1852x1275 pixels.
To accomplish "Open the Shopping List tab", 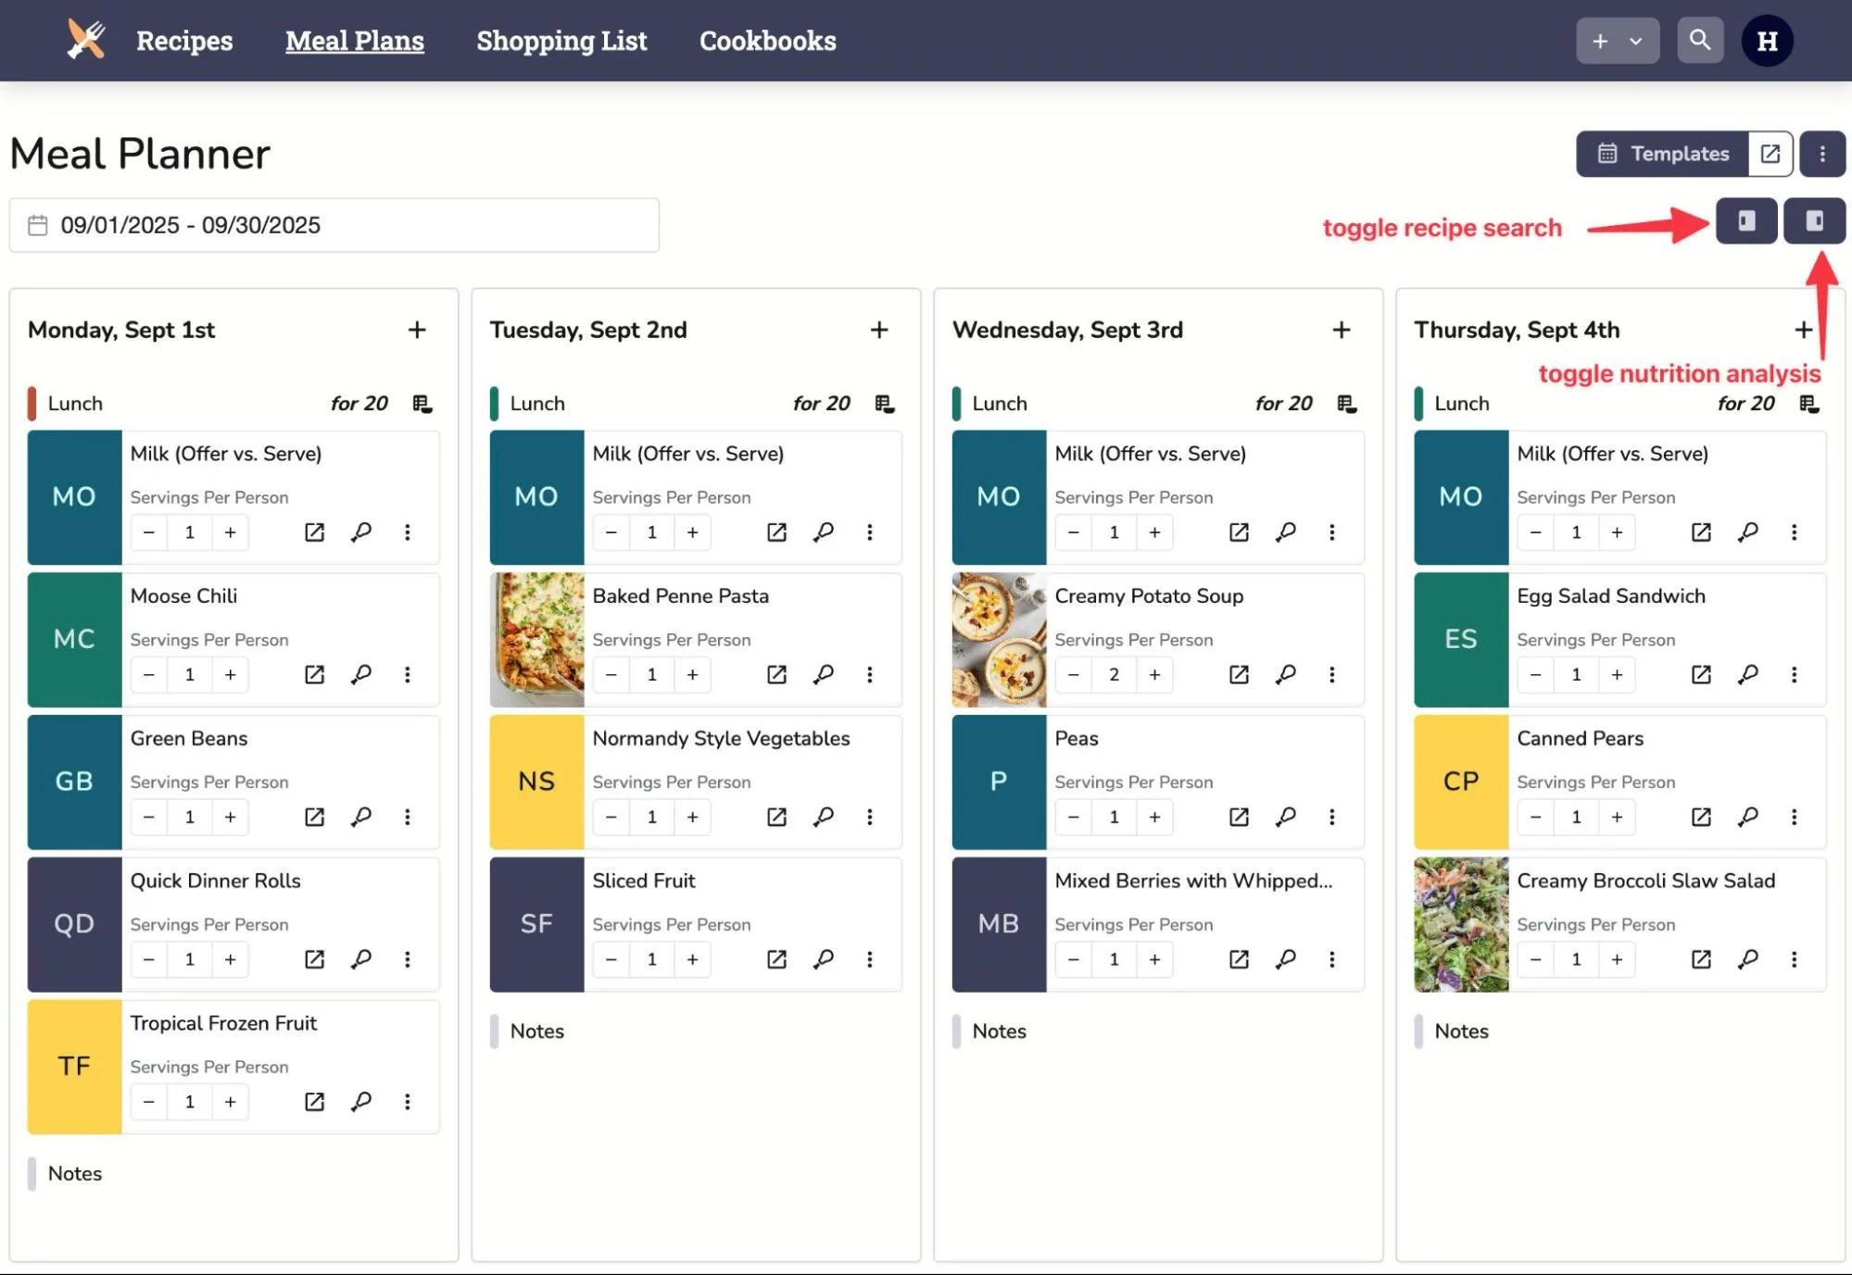I will point(561,40).
